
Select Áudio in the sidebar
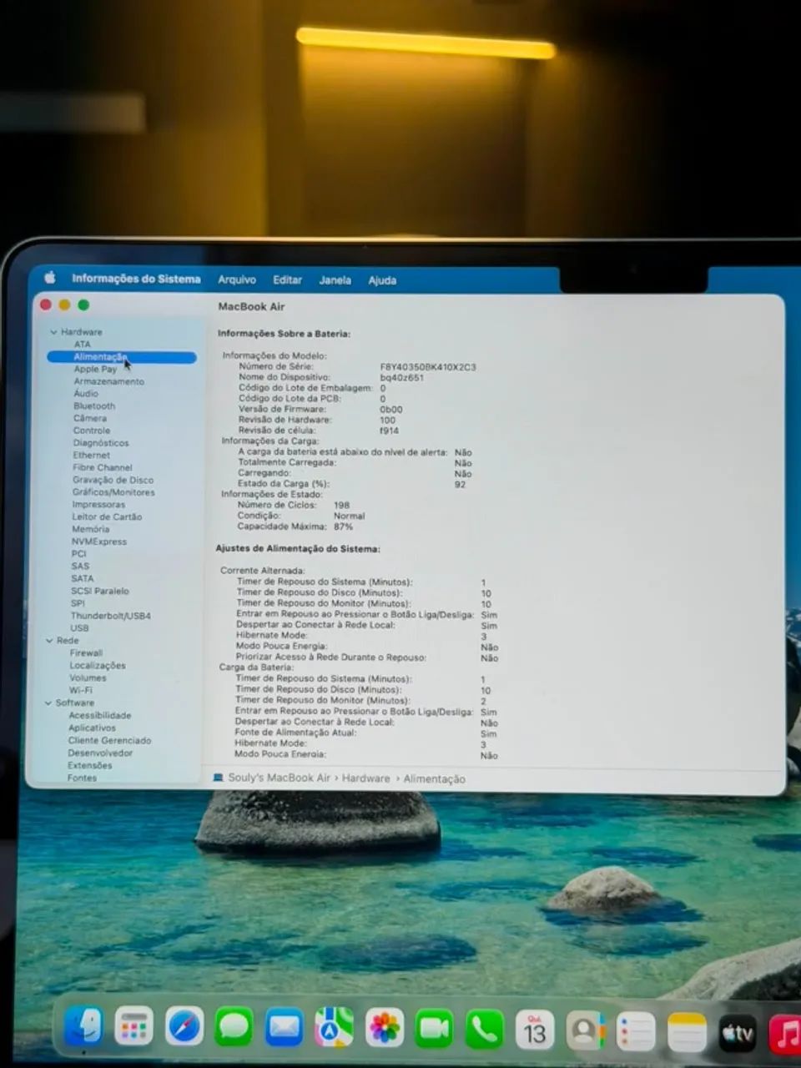[x=86, y=393]
